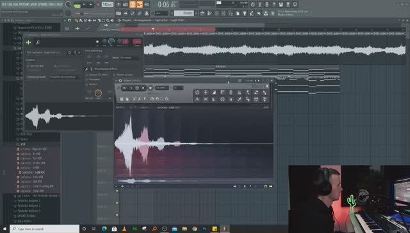Click the audio clip waveform icon in picker panel
Image resolution: width=410 pixels, height=233 pixels.
tap(78, 28)
